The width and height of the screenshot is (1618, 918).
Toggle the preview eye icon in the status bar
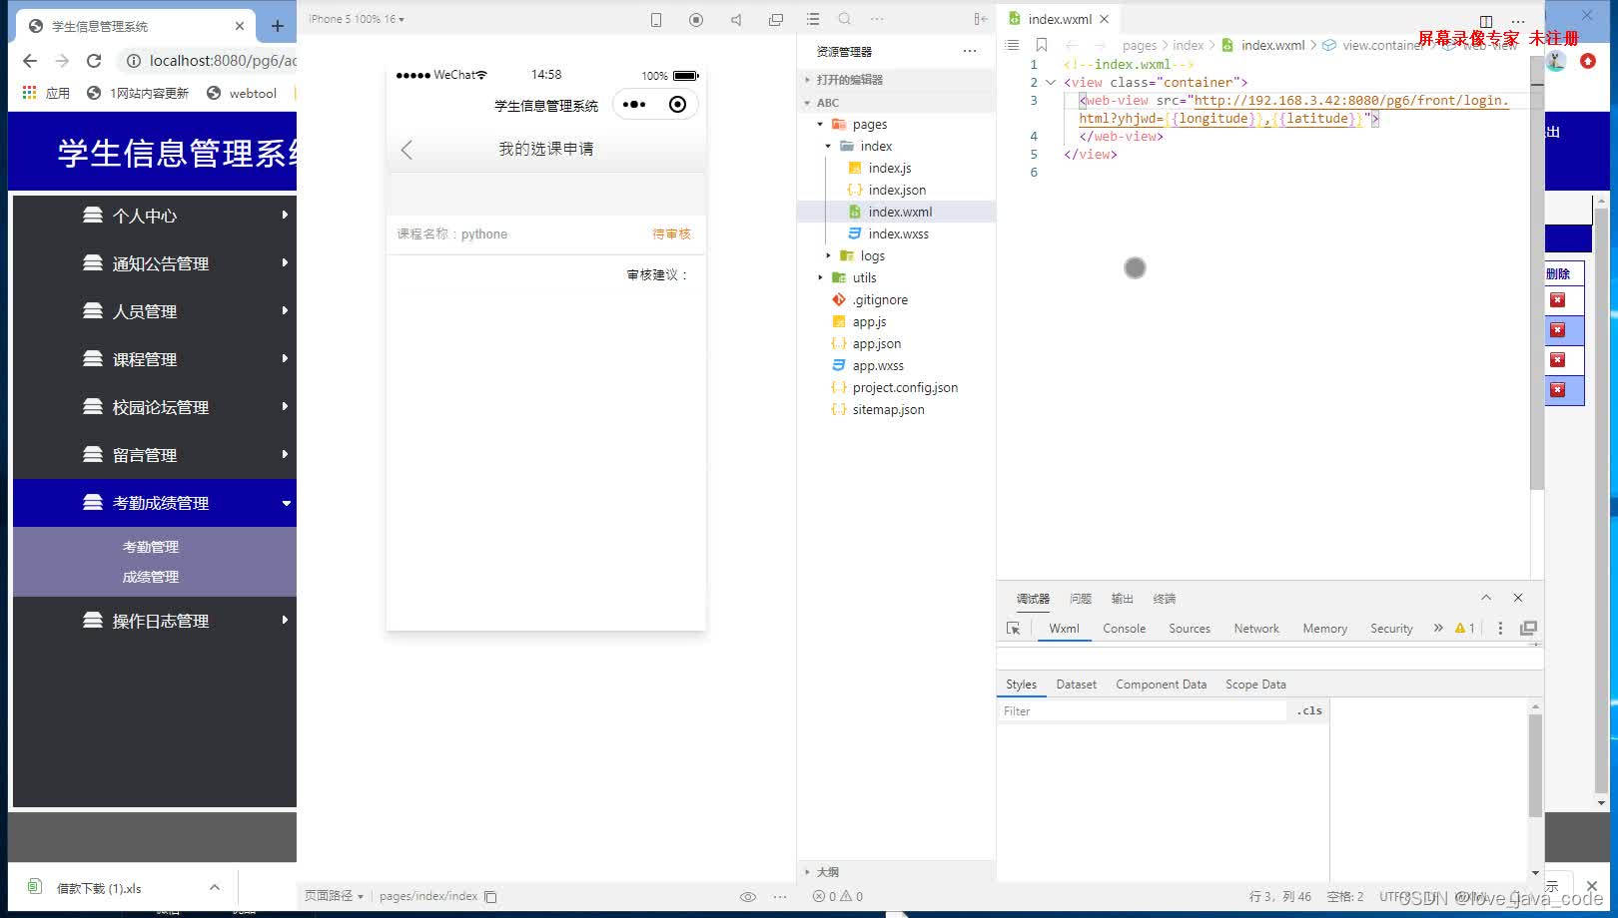(x=748, y=896)
